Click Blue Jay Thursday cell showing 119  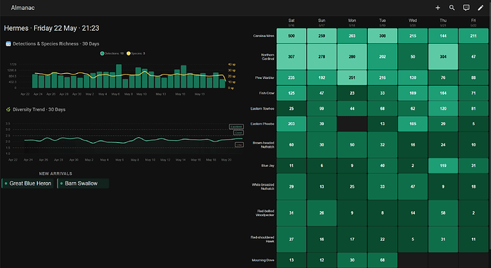443,166
